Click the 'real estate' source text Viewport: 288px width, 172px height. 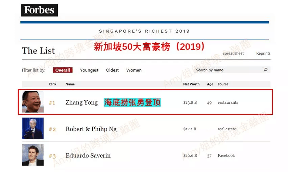tap(227, 129)
